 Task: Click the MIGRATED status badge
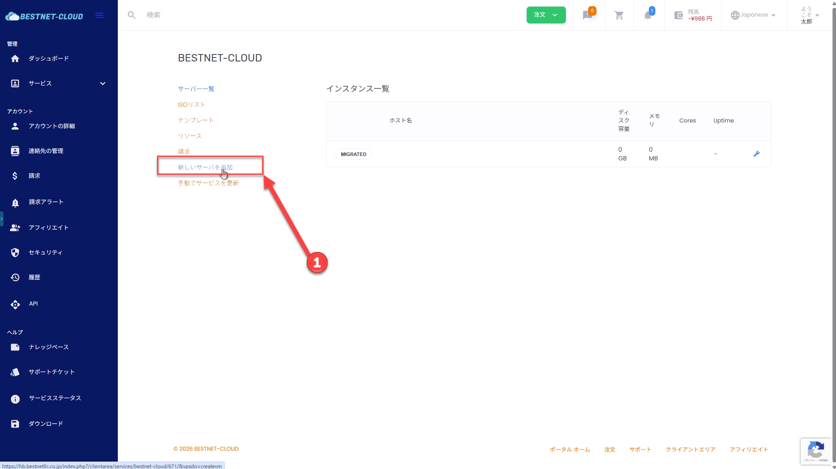(353, 154)
